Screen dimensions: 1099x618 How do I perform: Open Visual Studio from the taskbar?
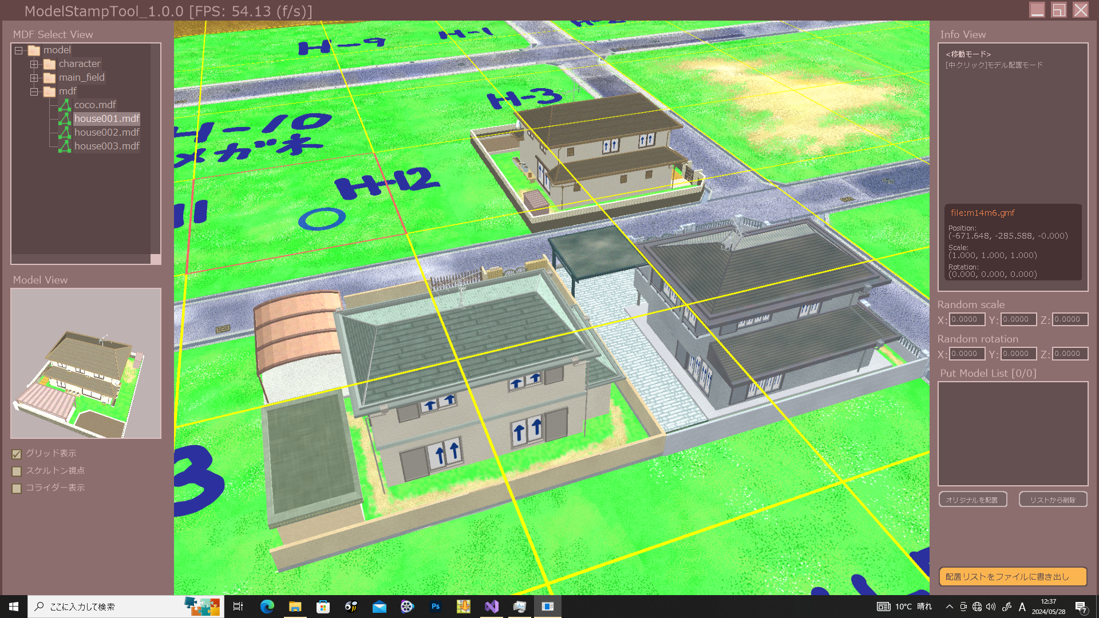[x=491, y=607]
